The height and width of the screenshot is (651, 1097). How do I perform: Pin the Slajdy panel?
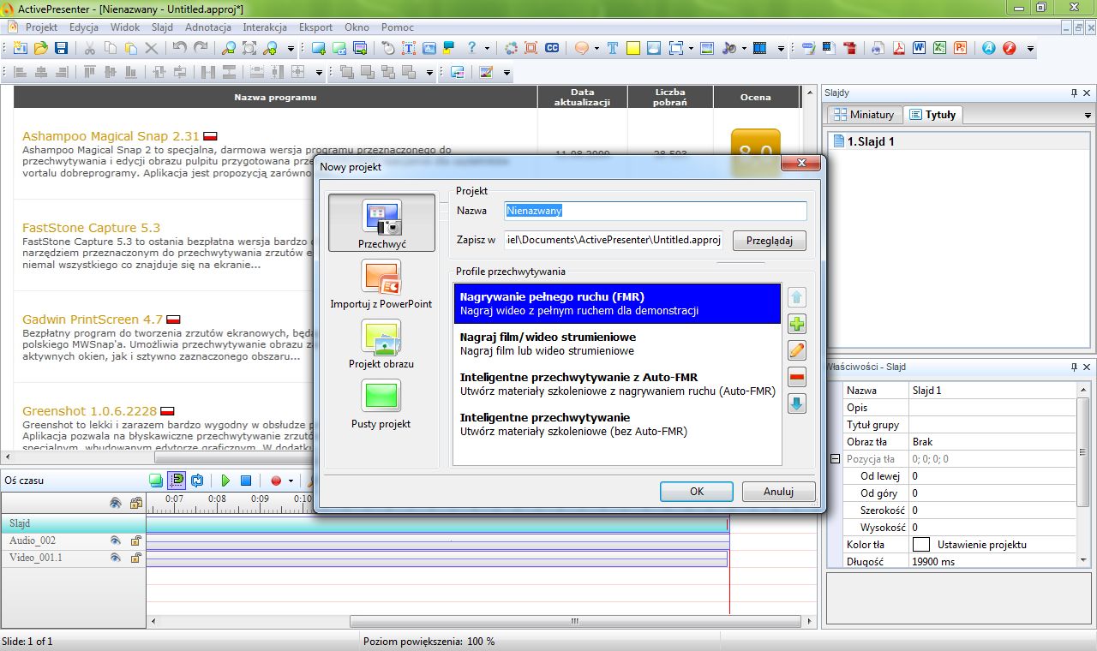1074,93
